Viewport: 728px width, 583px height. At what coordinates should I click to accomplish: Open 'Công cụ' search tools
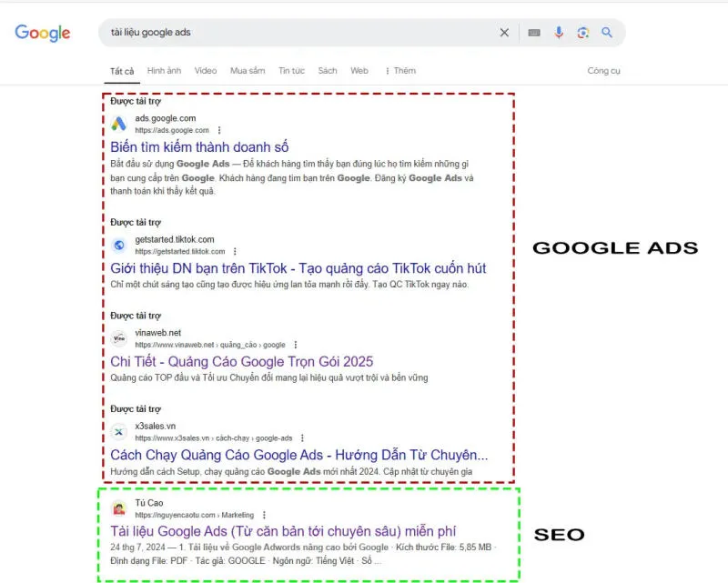[603, 71]
